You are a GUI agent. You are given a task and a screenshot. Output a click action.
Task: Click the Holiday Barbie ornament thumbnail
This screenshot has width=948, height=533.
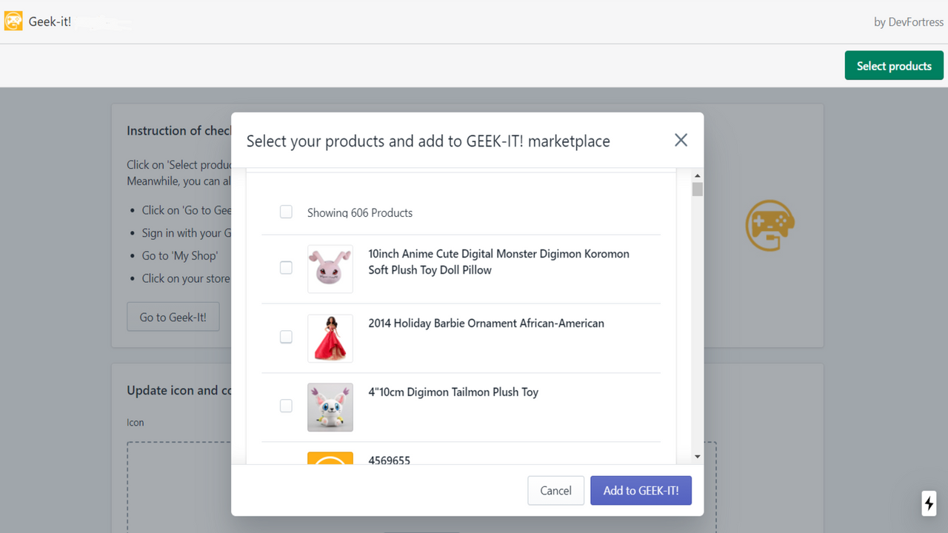pos(330,338)
